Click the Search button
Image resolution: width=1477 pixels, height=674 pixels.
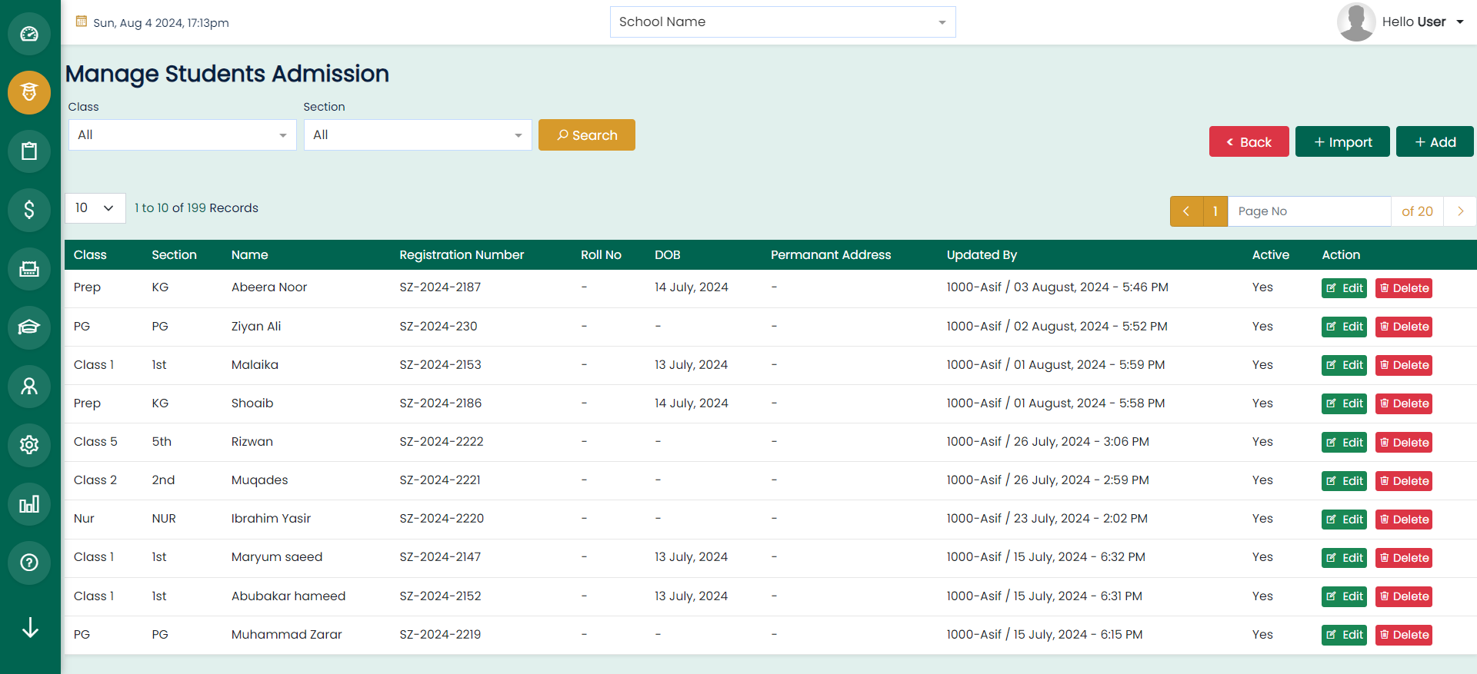tap(587, 135)
